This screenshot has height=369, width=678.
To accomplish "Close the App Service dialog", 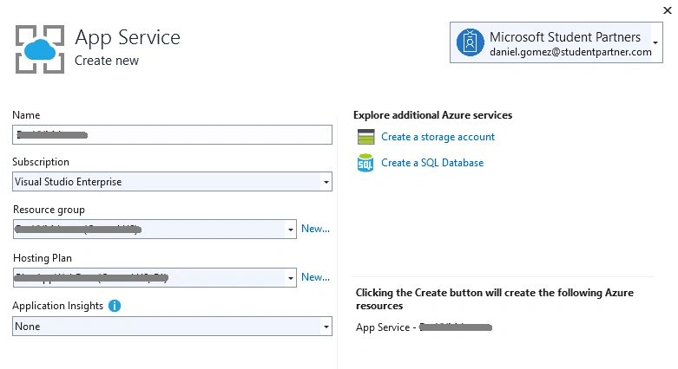I will [668, 10].
